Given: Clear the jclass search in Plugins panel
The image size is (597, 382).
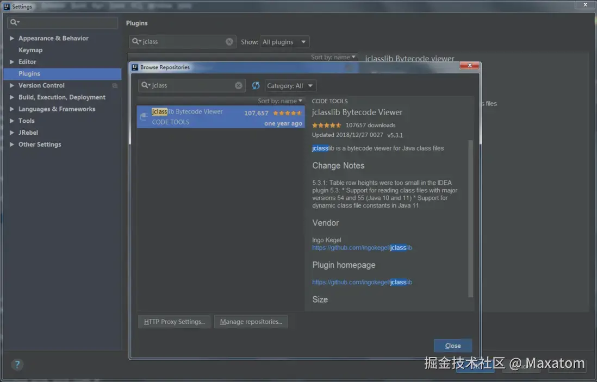Looking at the screenshot, I should pos(229,42).
